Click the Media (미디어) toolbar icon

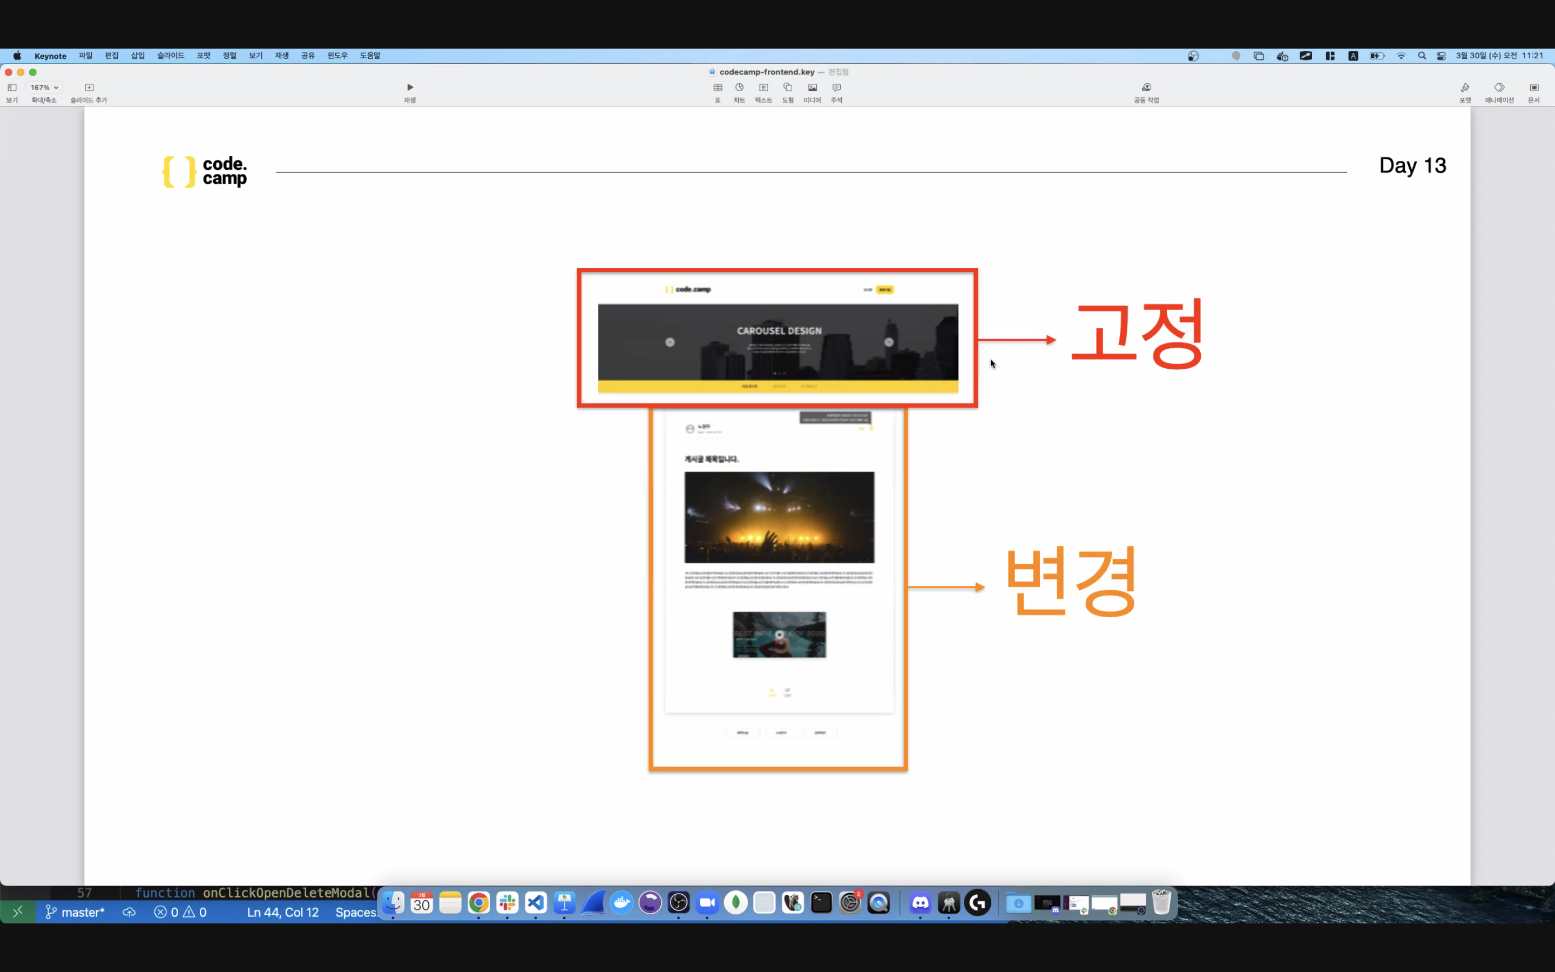[812, 88]
